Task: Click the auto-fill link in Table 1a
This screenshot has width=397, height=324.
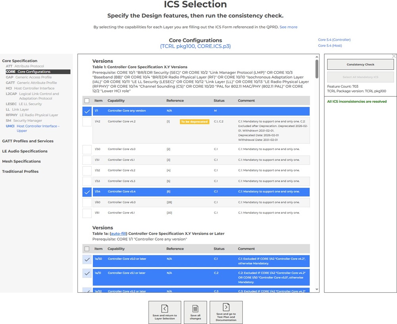Action: pos(118,234)
